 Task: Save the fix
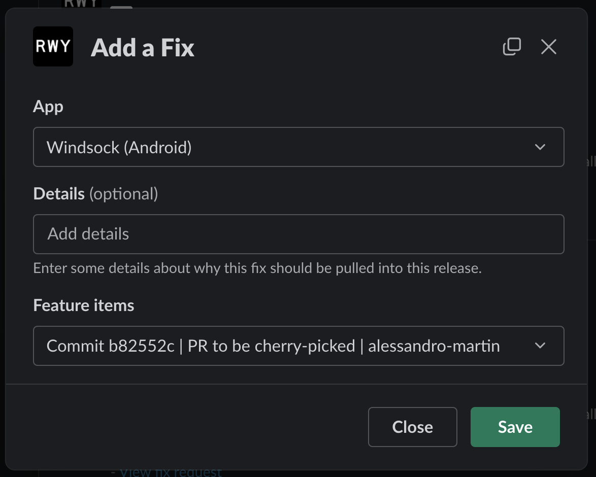pos(515,427)
